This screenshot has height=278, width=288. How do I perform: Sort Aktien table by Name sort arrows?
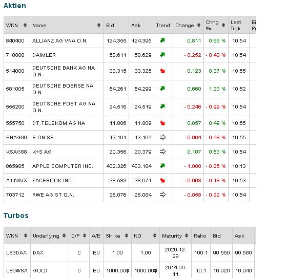[99, 25]
